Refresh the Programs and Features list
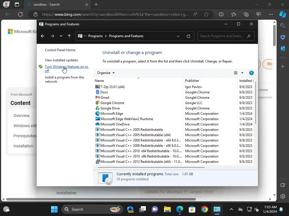Screen dimensions: 289x216 [x=188, y=36]
